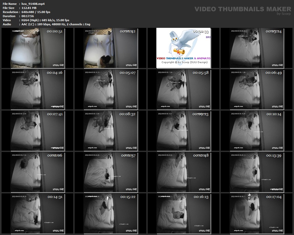Click the 'Resolution' label
Image resolution: width=294 pixels, height=235 pixels.
[x=10, y=12]
